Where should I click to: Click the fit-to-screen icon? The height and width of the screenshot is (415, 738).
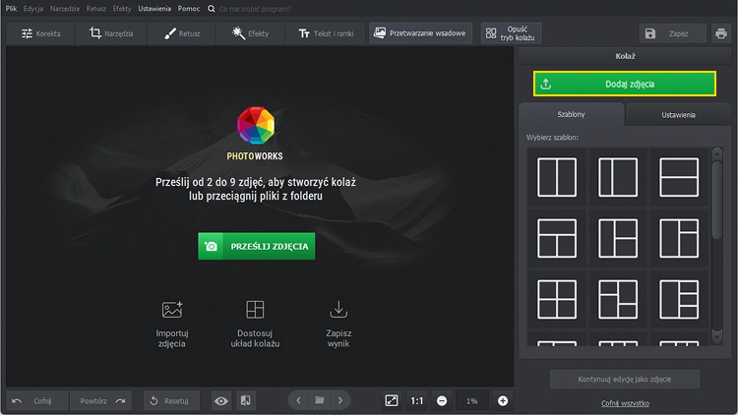391,400
